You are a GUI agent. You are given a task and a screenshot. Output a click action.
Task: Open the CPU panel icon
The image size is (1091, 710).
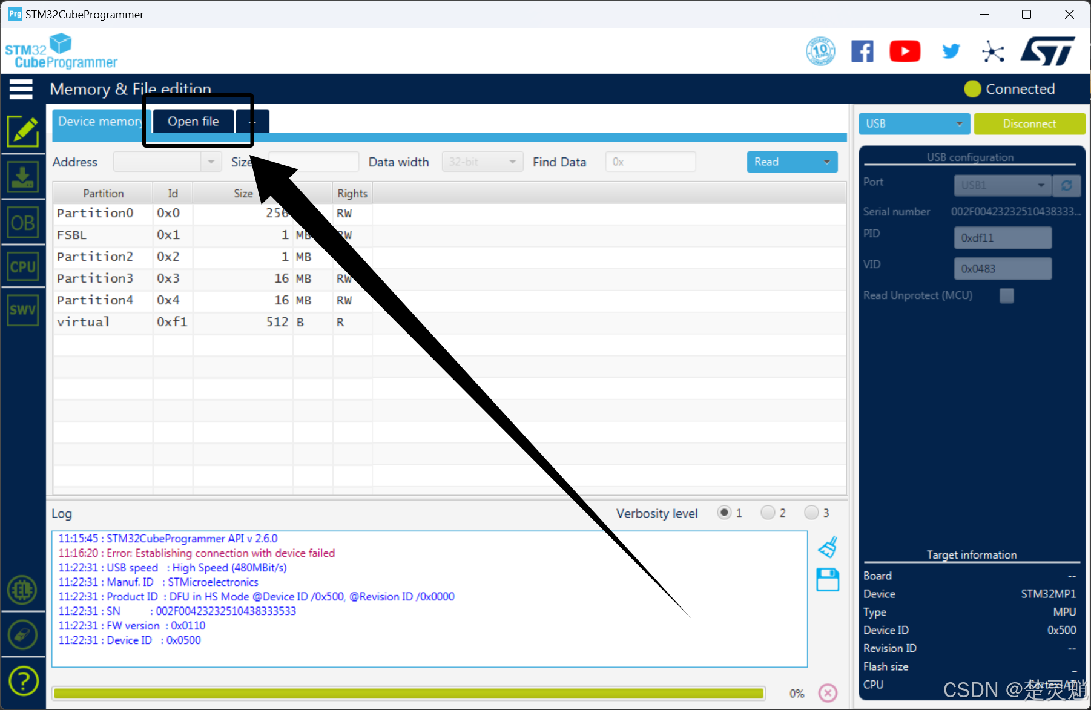point(23,266)
